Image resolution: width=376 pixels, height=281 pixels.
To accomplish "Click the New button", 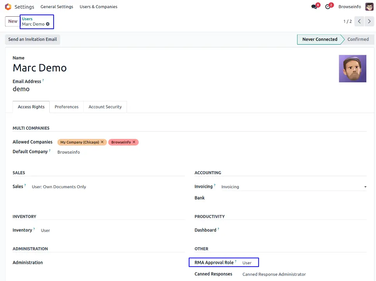I will 13,21.
